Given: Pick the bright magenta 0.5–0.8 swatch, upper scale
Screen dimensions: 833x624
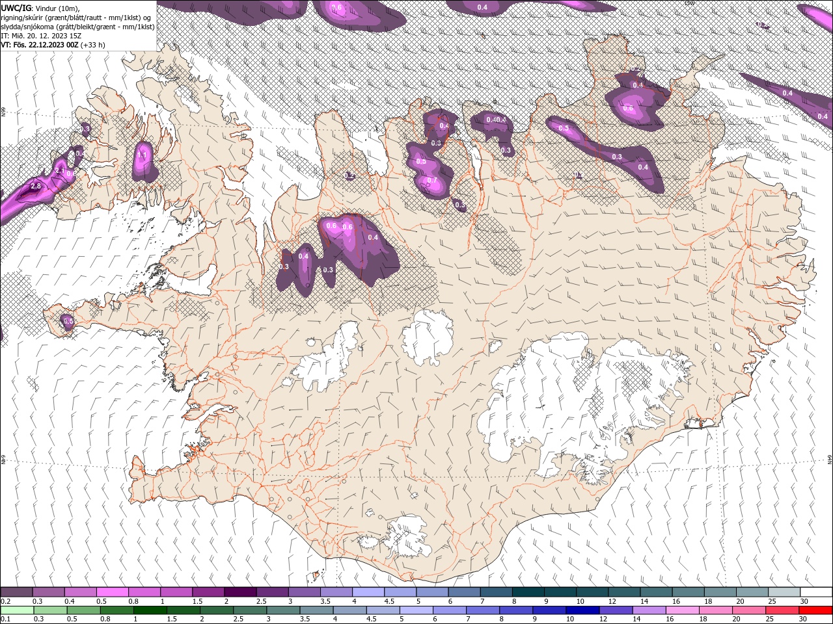Looking at the screenshot, I should [112, 592].
